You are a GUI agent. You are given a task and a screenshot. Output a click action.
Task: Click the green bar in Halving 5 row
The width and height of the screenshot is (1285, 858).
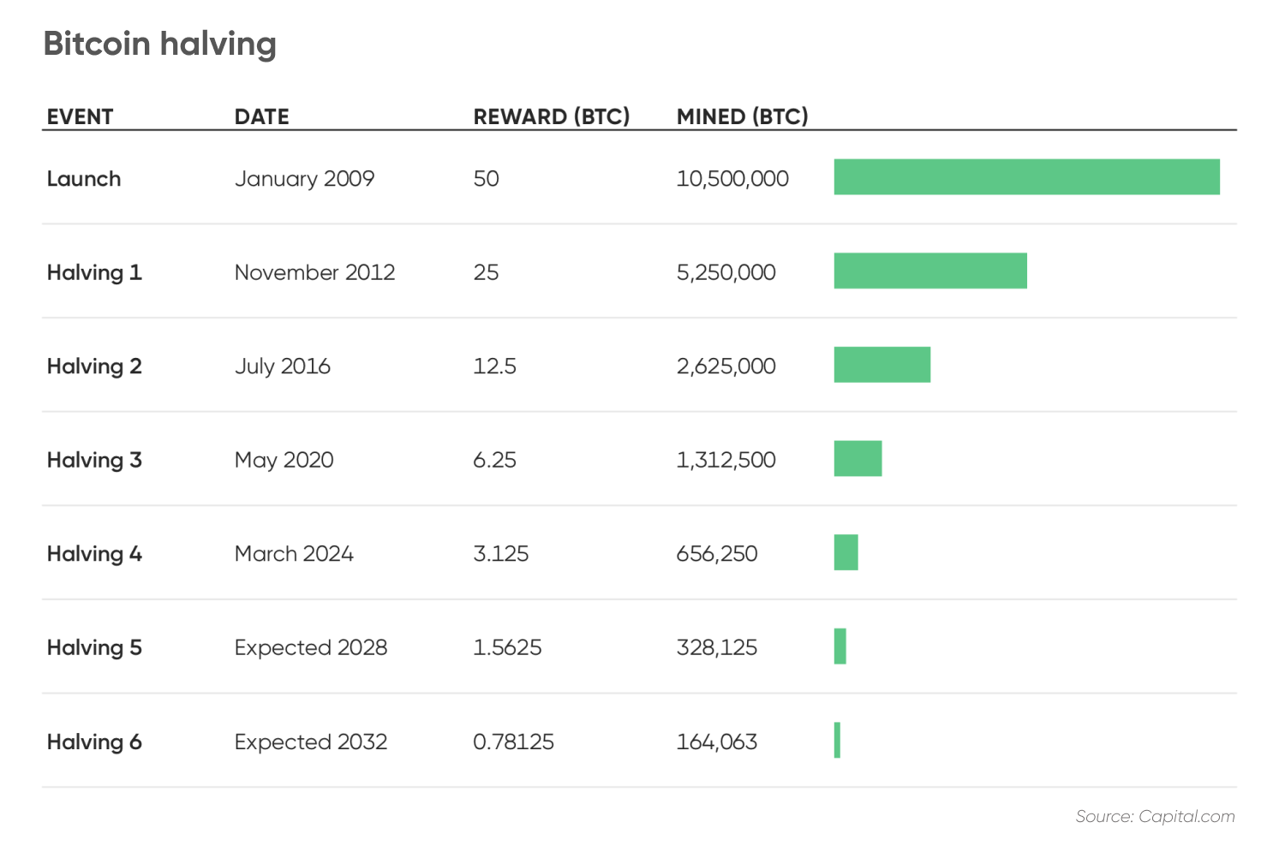pyautogui.click(x=840, y=646)
